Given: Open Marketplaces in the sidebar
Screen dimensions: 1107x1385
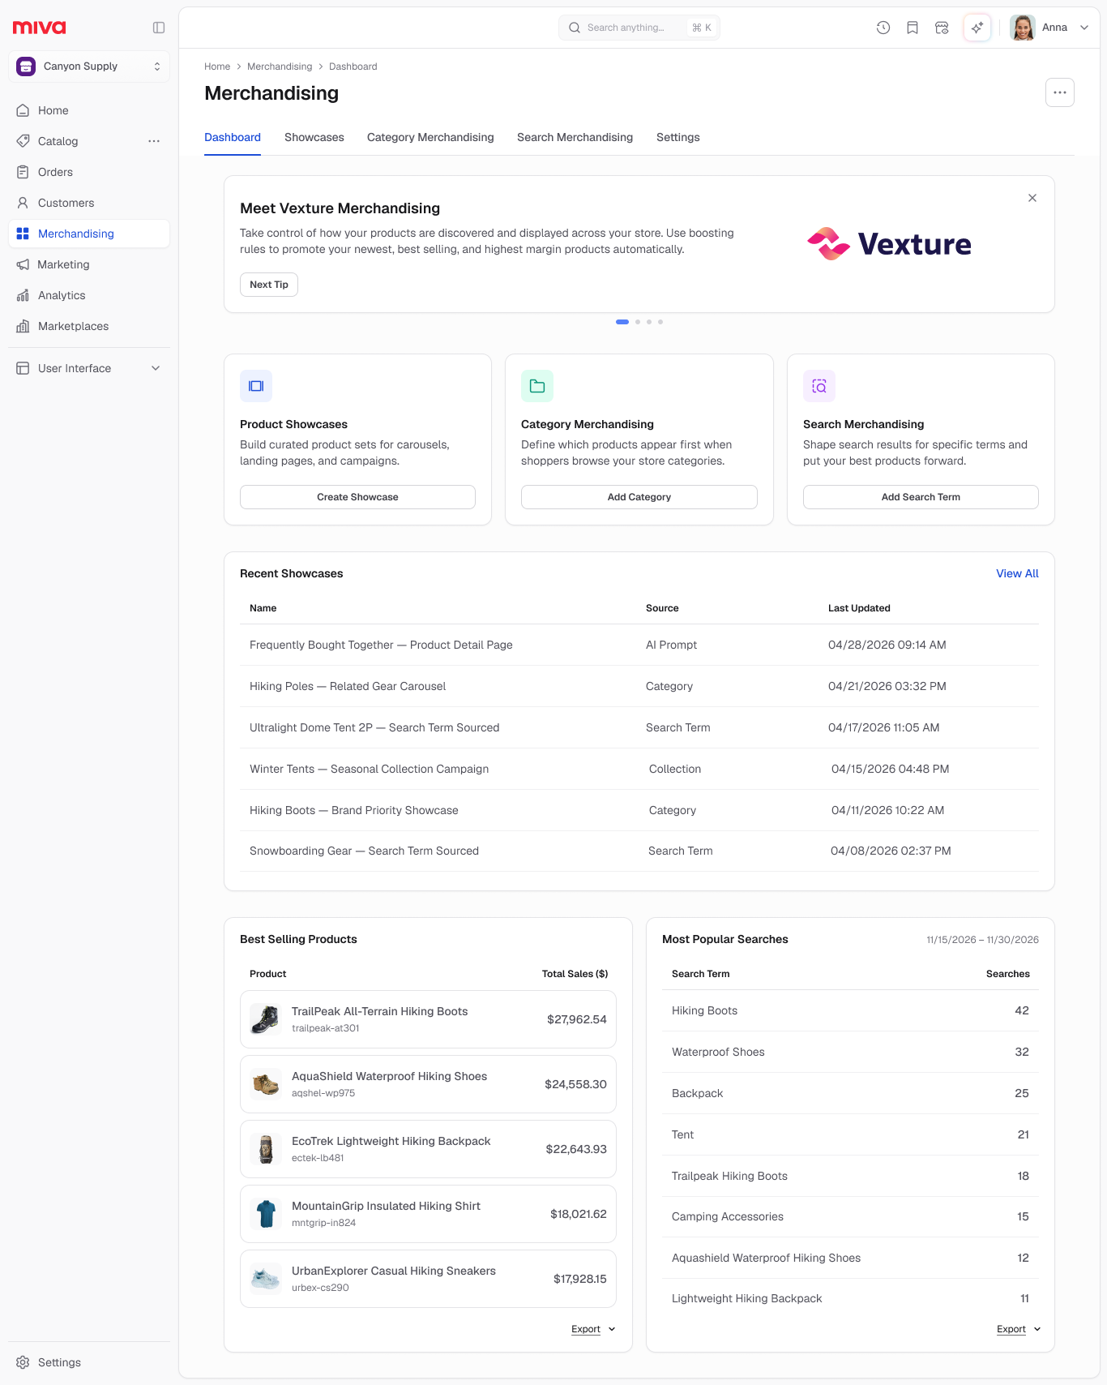Looking at the screenshot, I should pyautogui.click(x=89, y=326).
